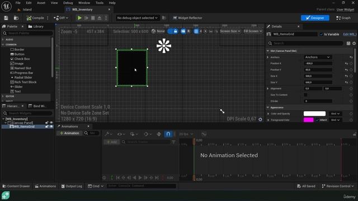358x201 pixels.
Task: Click the Edit WB_ItemsGrid link
Action: (x=350, y=34)
